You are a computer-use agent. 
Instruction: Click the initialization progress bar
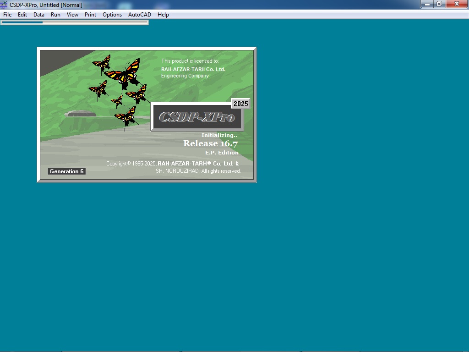tap(75, 22)
